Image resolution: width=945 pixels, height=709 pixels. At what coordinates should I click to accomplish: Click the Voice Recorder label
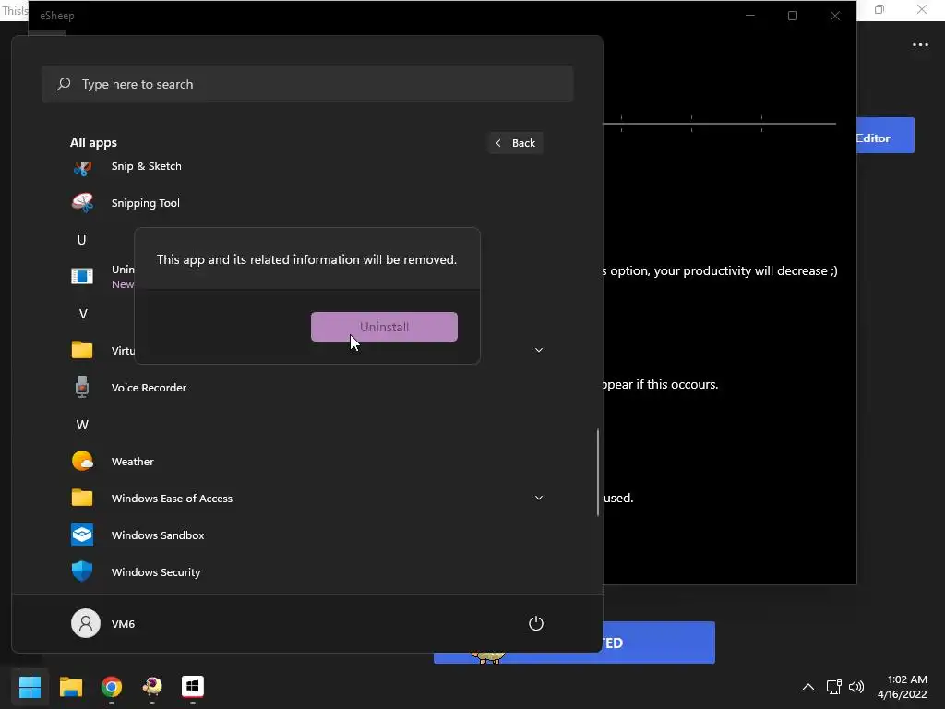pyautogui.click(x=149, y=388)
